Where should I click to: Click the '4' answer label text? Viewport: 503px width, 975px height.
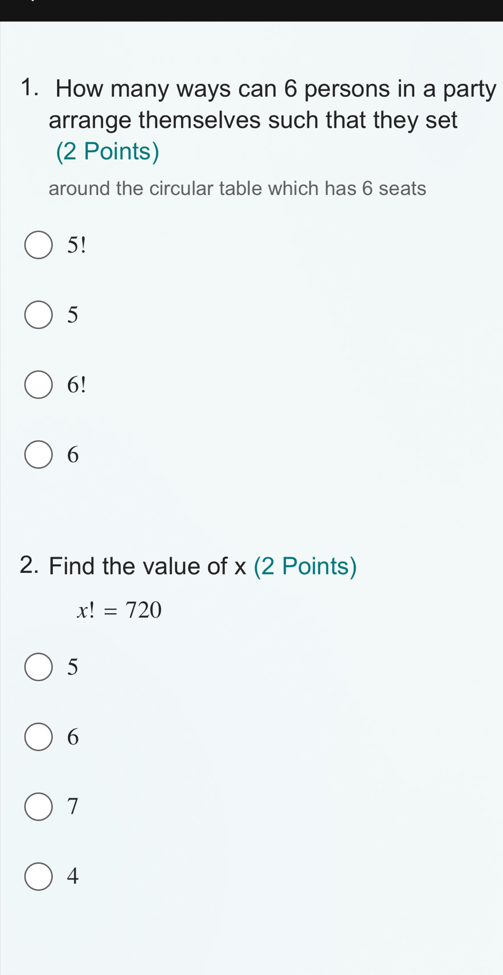tap(72, 876)
